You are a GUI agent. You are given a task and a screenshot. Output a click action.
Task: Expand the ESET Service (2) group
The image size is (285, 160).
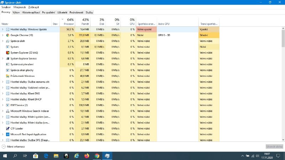[2, 105]
